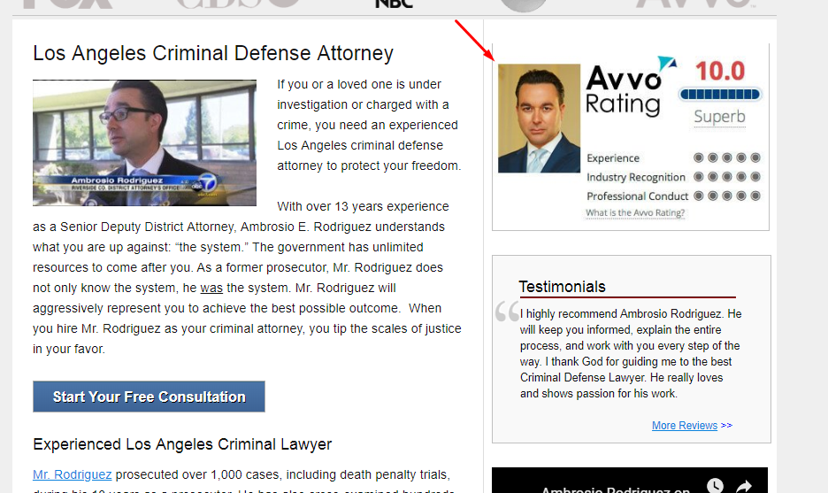Click the last Professional Conduct rating dot
The height and width of the screenshot is (493, 828).
[755, 196]
